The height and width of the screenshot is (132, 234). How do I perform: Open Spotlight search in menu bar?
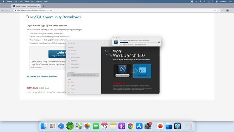click(213, 1)
